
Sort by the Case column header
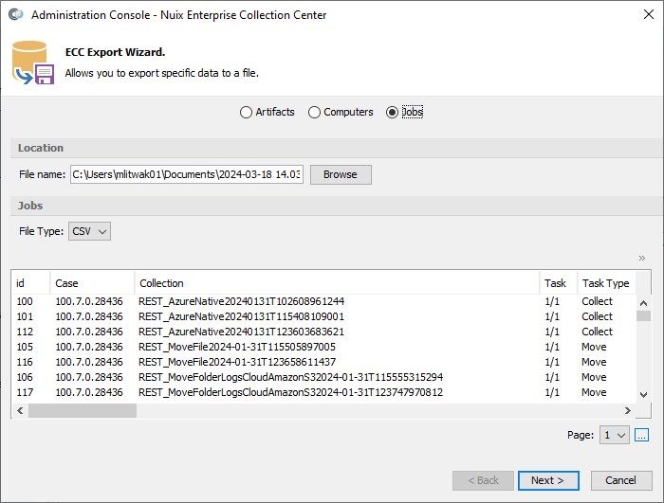(92, 283)
